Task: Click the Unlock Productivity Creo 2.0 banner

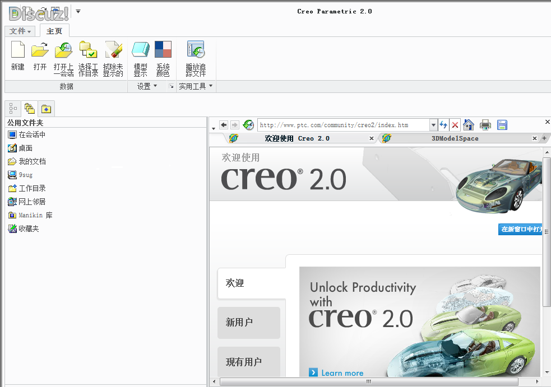Action: pyautogui.click(x=420, y=321)
